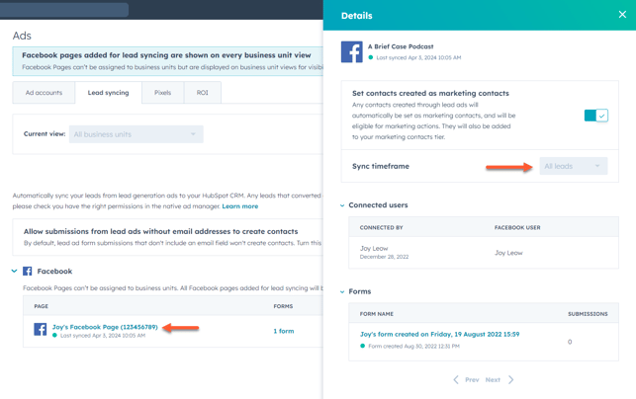Viewport: 636px width, 399px height.
Task: Collapse the Connected users section
Action: (x=342, y=205)
